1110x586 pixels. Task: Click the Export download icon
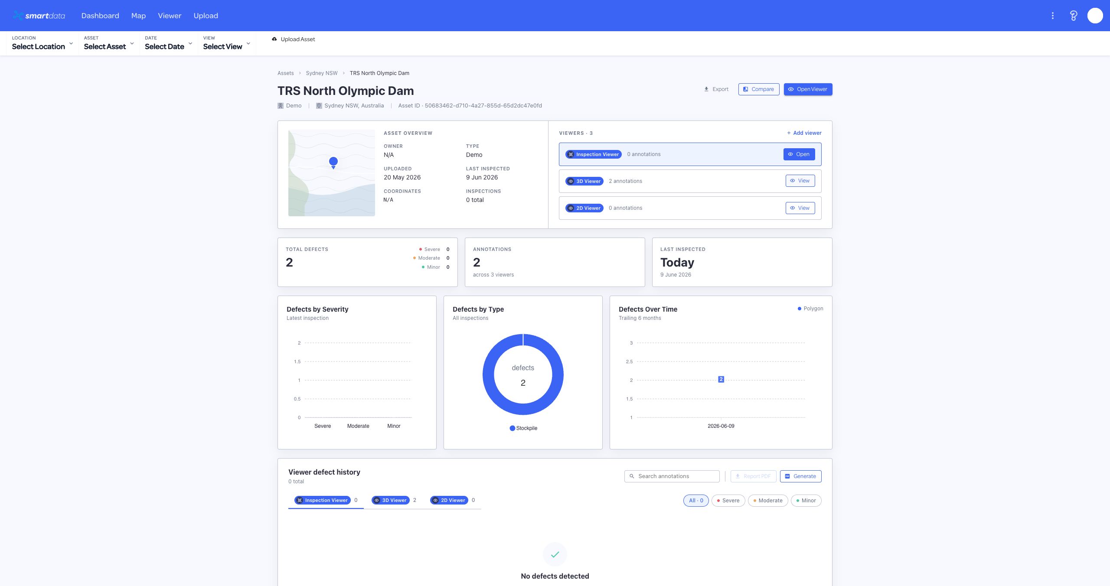706,89
